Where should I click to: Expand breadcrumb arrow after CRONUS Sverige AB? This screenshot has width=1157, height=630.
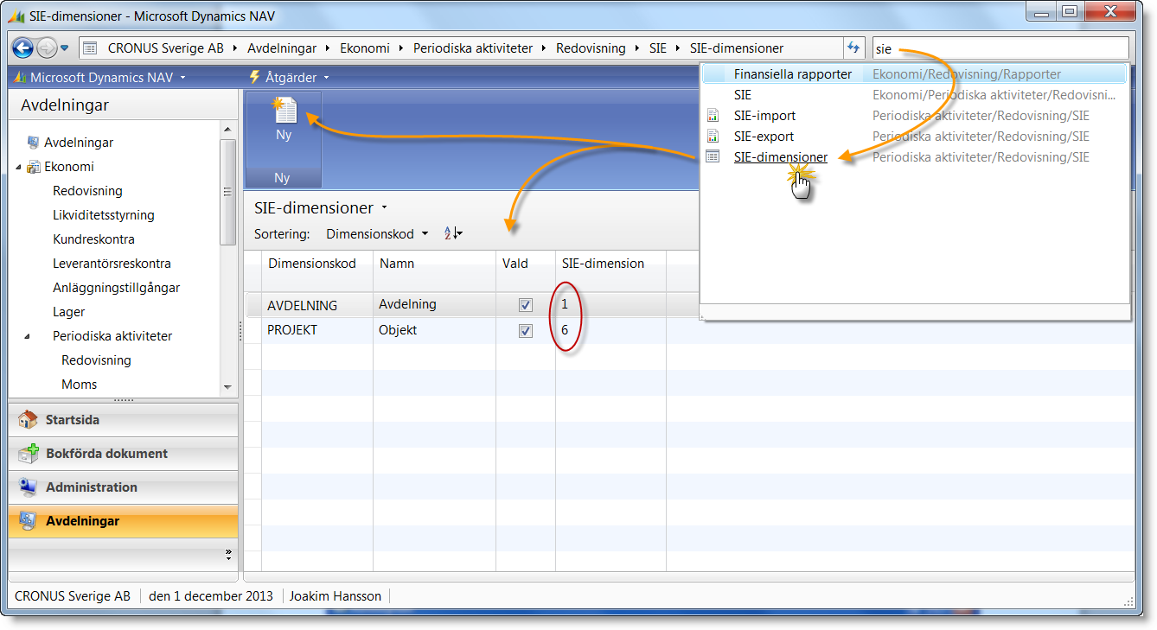[236, 48]
